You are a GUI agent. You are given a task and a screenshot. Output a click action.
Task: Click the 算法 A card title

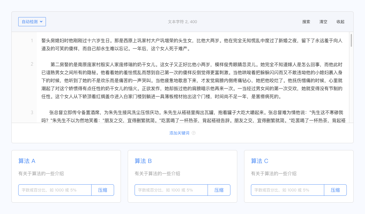[27, 161]
